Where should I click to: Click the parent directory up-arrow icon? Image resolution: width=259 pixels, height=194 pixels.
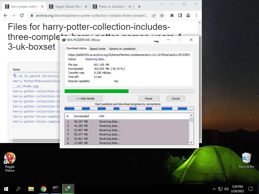(15, 76)
